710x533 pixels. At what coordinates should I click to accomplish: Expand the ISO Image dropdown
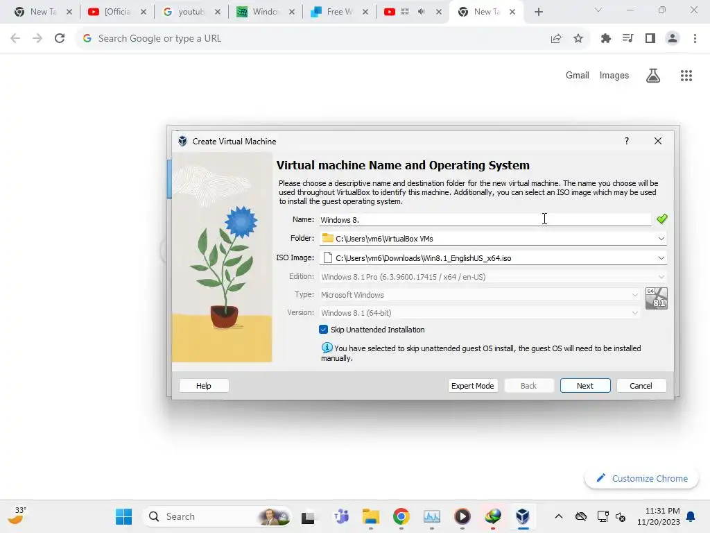661,258
